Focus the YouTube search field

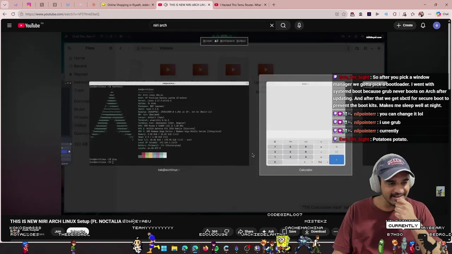210,25
